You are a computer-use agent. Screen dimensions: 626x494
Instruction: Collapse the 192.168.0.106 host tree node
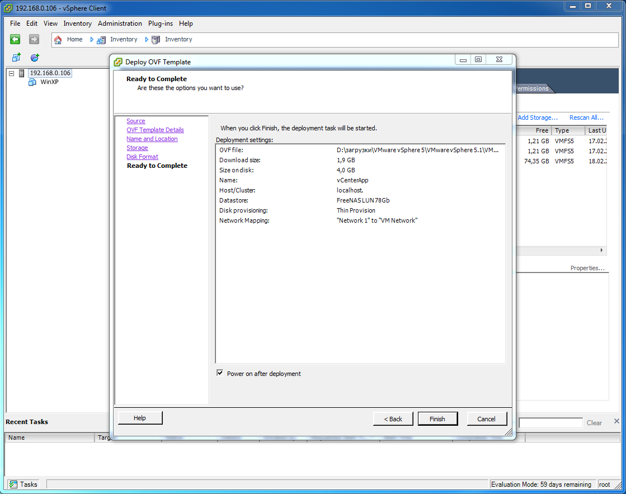(x=12, y=73)
